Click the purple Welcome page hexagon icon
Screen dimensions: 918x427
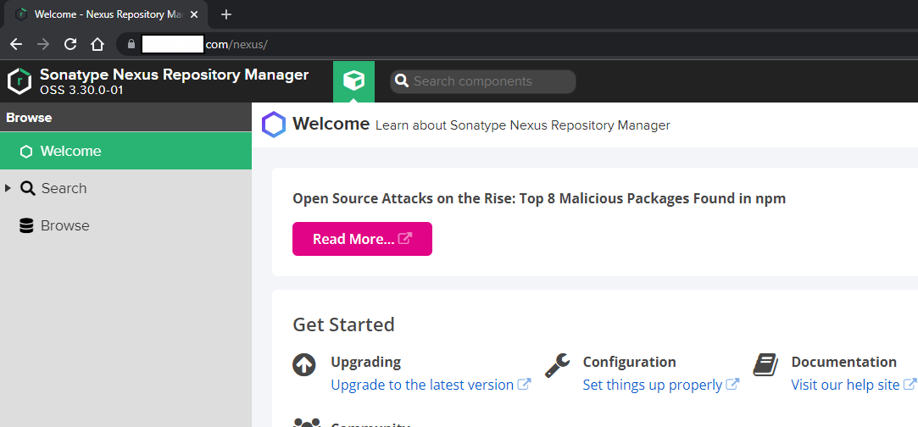[x=274, y=125]
